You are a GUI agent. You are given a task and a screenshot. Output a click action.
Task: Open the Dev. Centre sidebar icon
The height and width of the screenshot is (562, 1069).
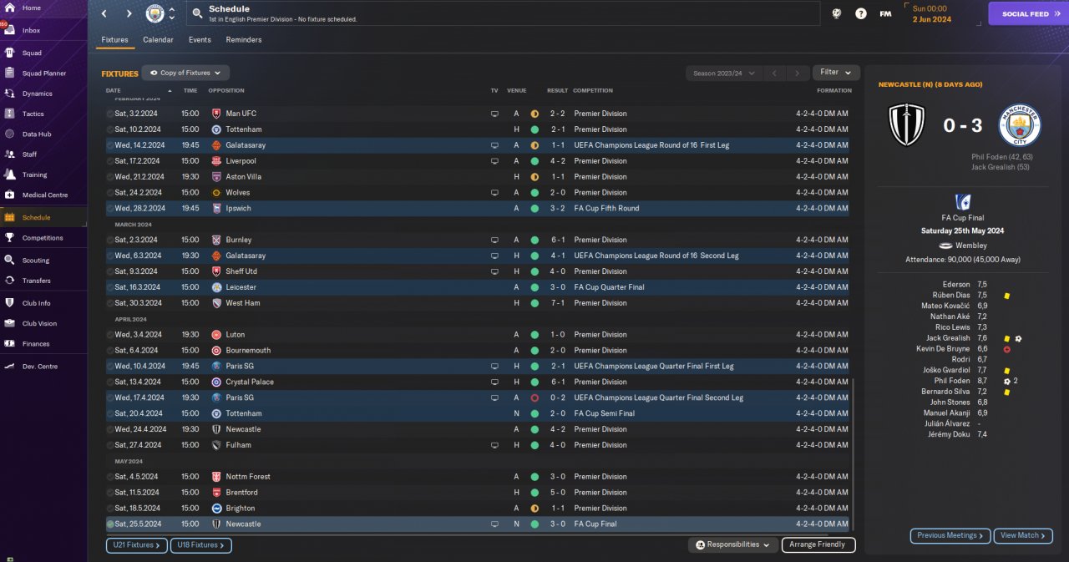point(9,367)
